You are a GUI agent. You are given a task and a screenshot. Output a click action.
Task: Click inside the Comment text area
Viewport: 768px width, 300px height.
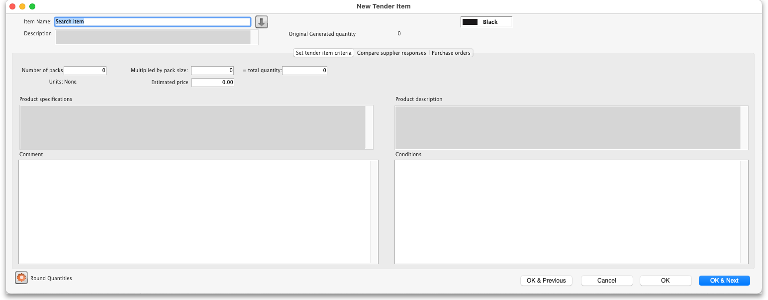(195, 211)
